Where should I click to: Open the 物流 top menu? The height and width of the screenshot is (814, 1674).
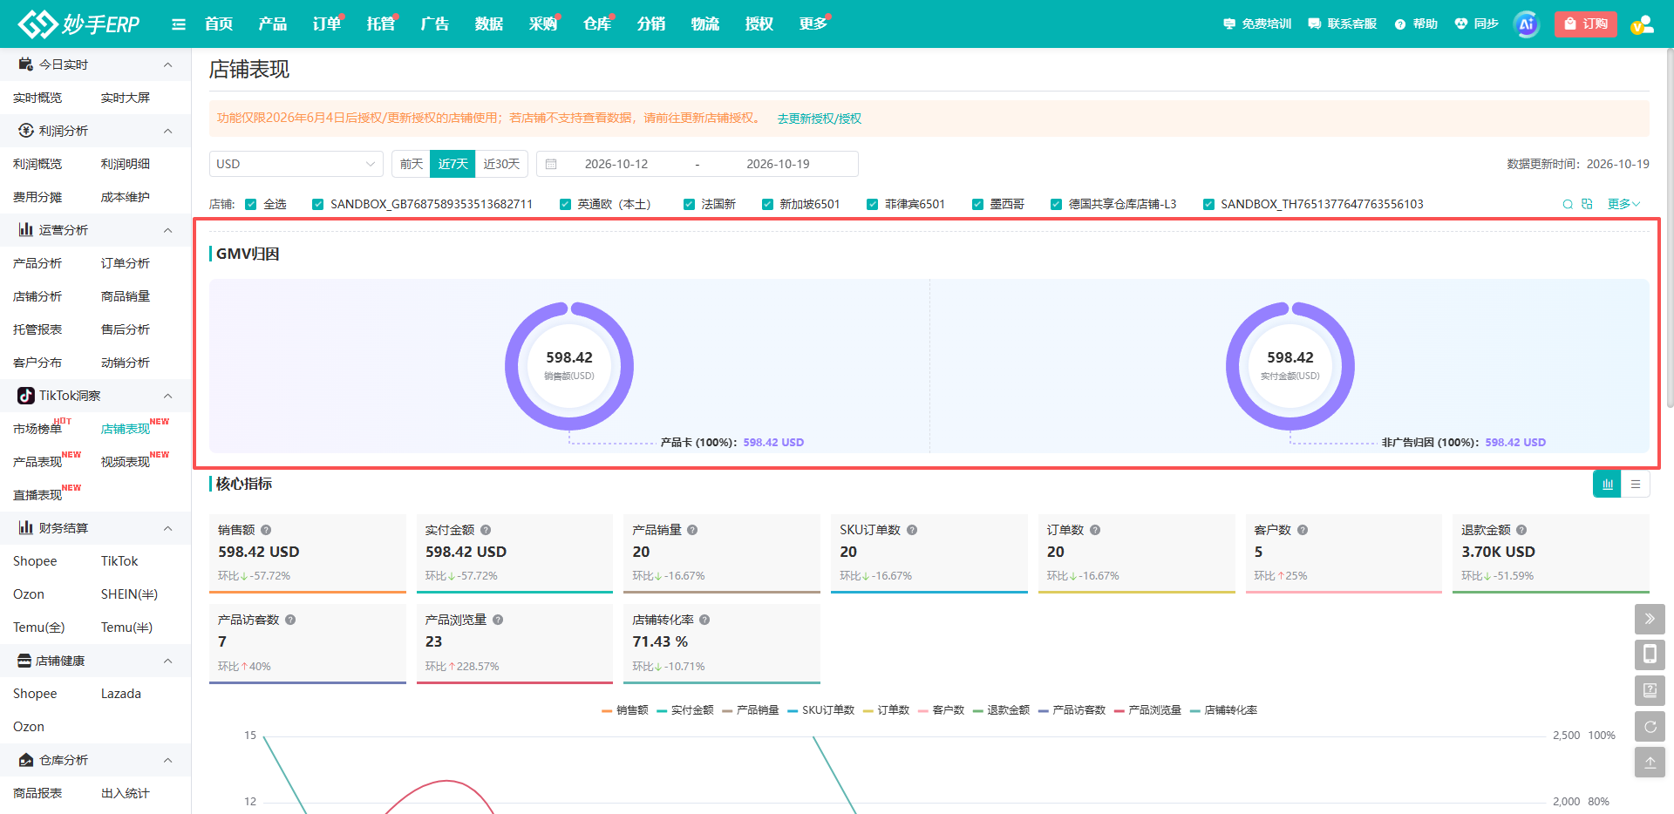click(x=704, y=24)
